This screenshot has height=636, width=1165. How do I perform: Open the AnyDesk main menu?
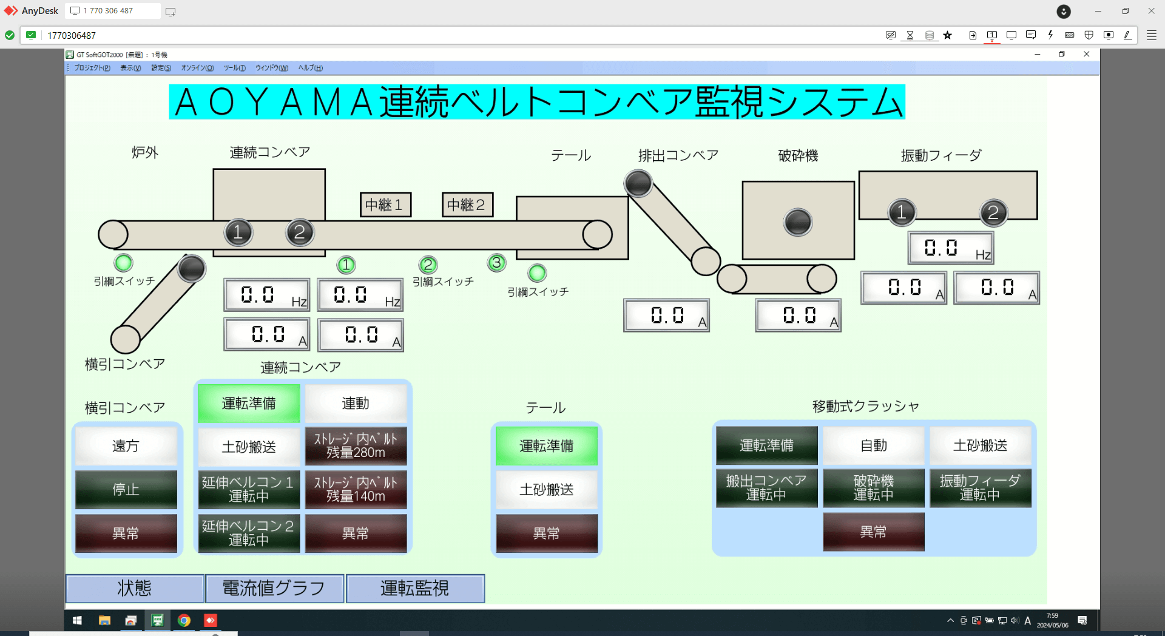click(x=1151, y=35)
